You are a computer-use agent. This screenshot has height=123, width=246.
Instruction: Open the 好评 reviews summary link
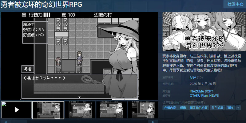pyautogui.click(x=193, y=77)
